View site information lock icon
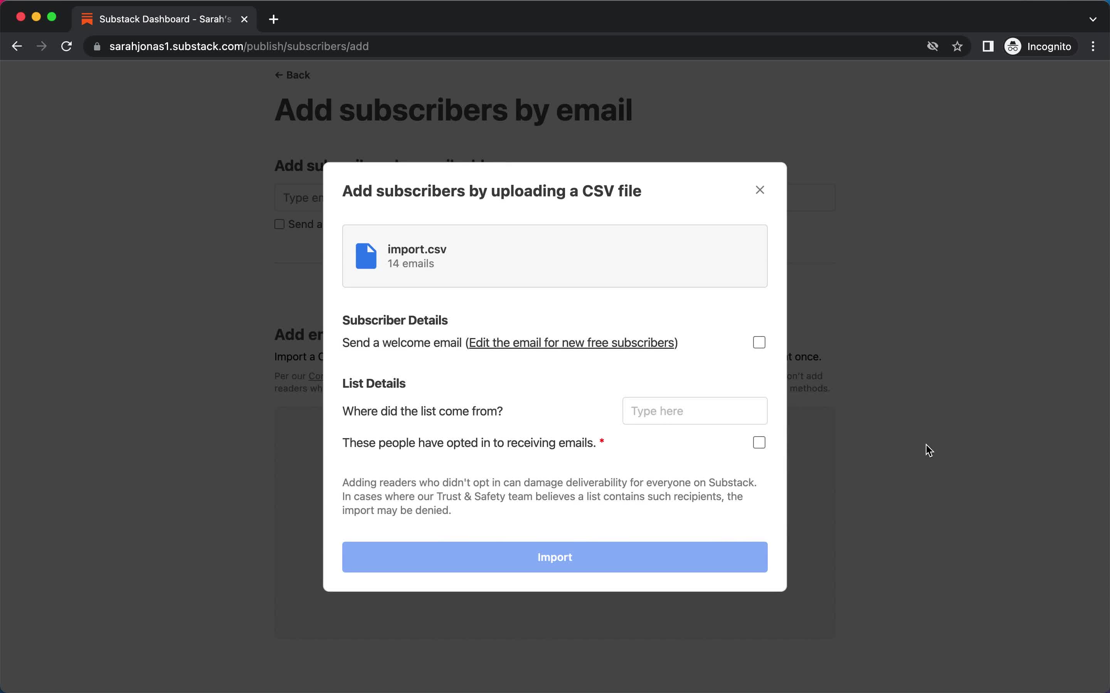 tap(97, 46)
